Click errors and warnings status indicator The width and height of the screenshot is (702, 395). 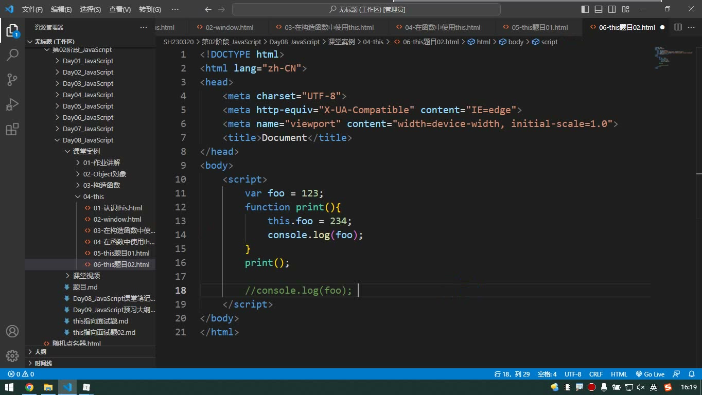(21, 374)
